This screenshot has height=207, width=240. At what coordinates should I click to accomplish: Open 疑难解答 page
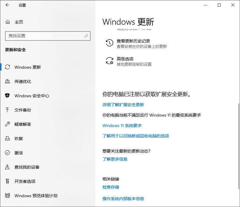[48, 124]
